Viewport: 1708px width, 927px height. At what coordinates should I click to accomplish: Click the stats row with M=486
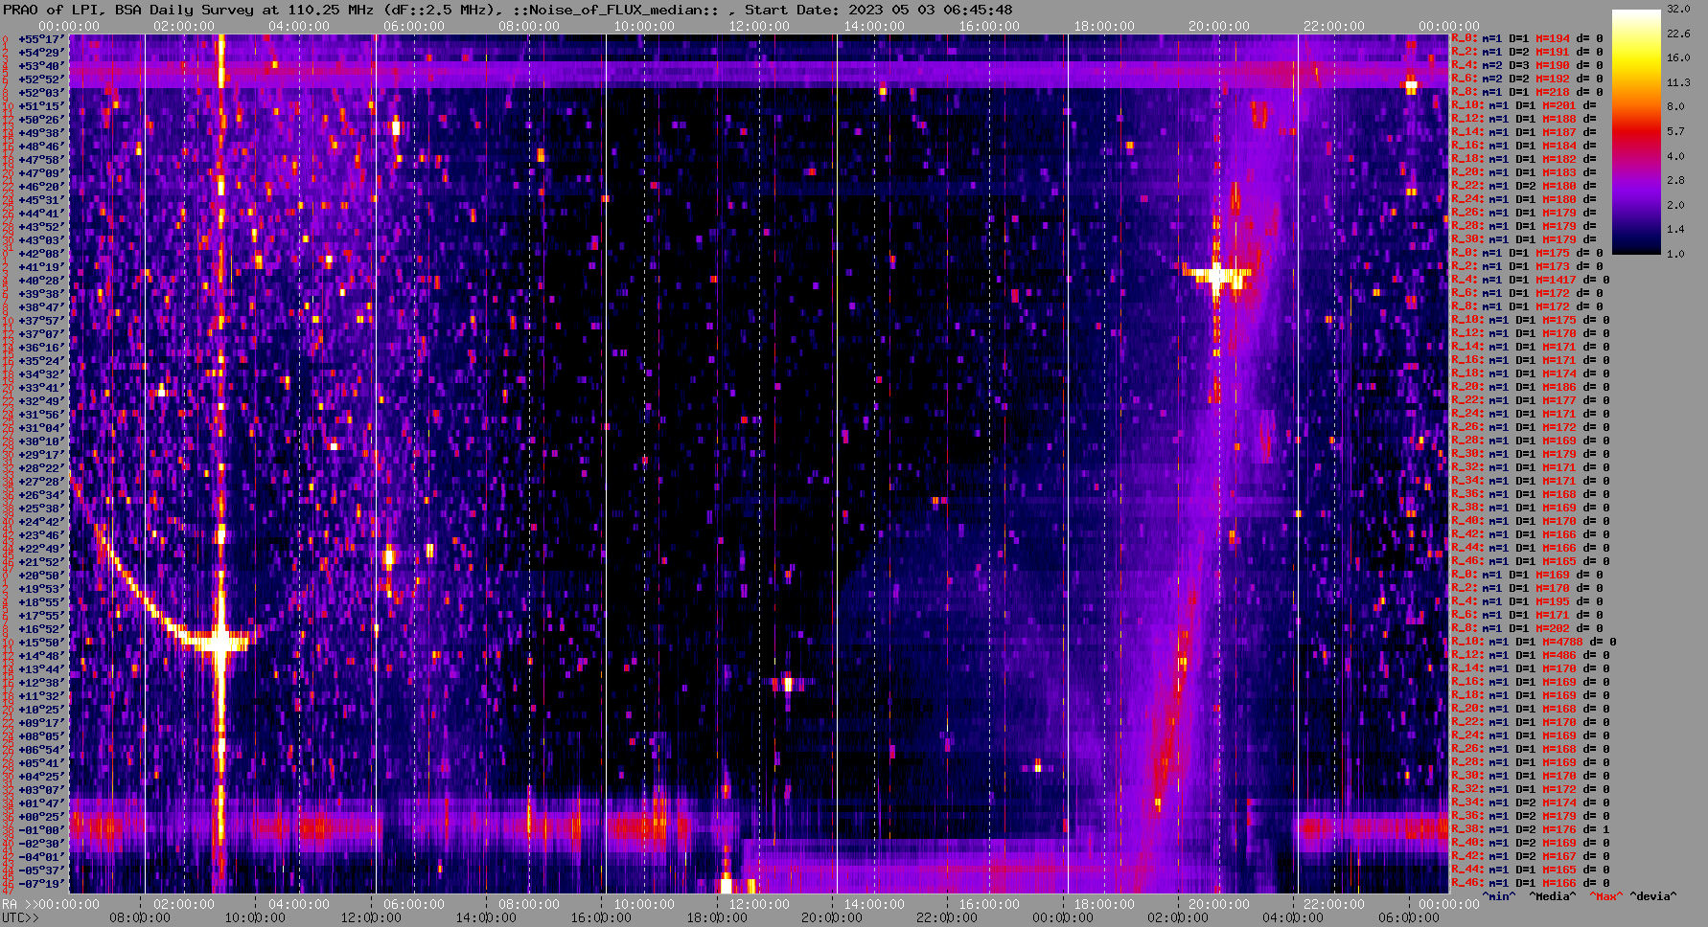1530,655
